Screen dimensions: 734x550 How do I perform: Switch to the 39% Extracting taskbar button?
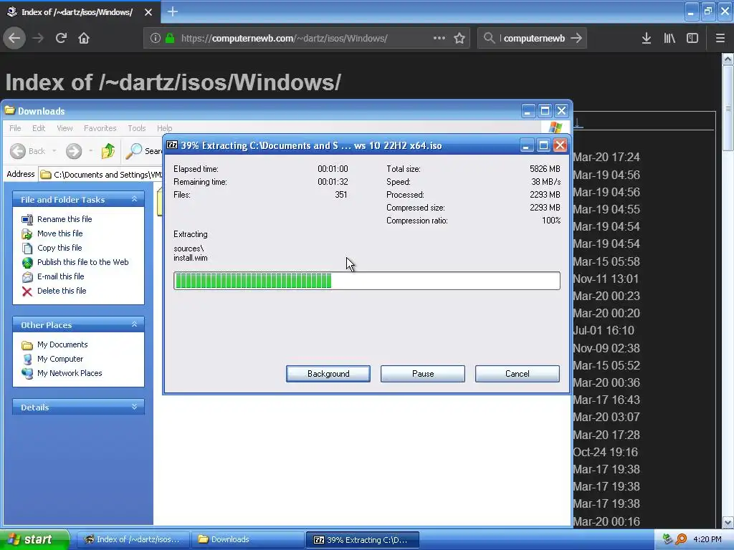click(362, 539)
